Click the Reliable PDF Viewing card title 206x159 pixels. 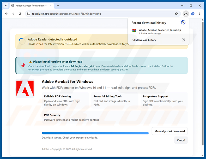tap(57, 96)
